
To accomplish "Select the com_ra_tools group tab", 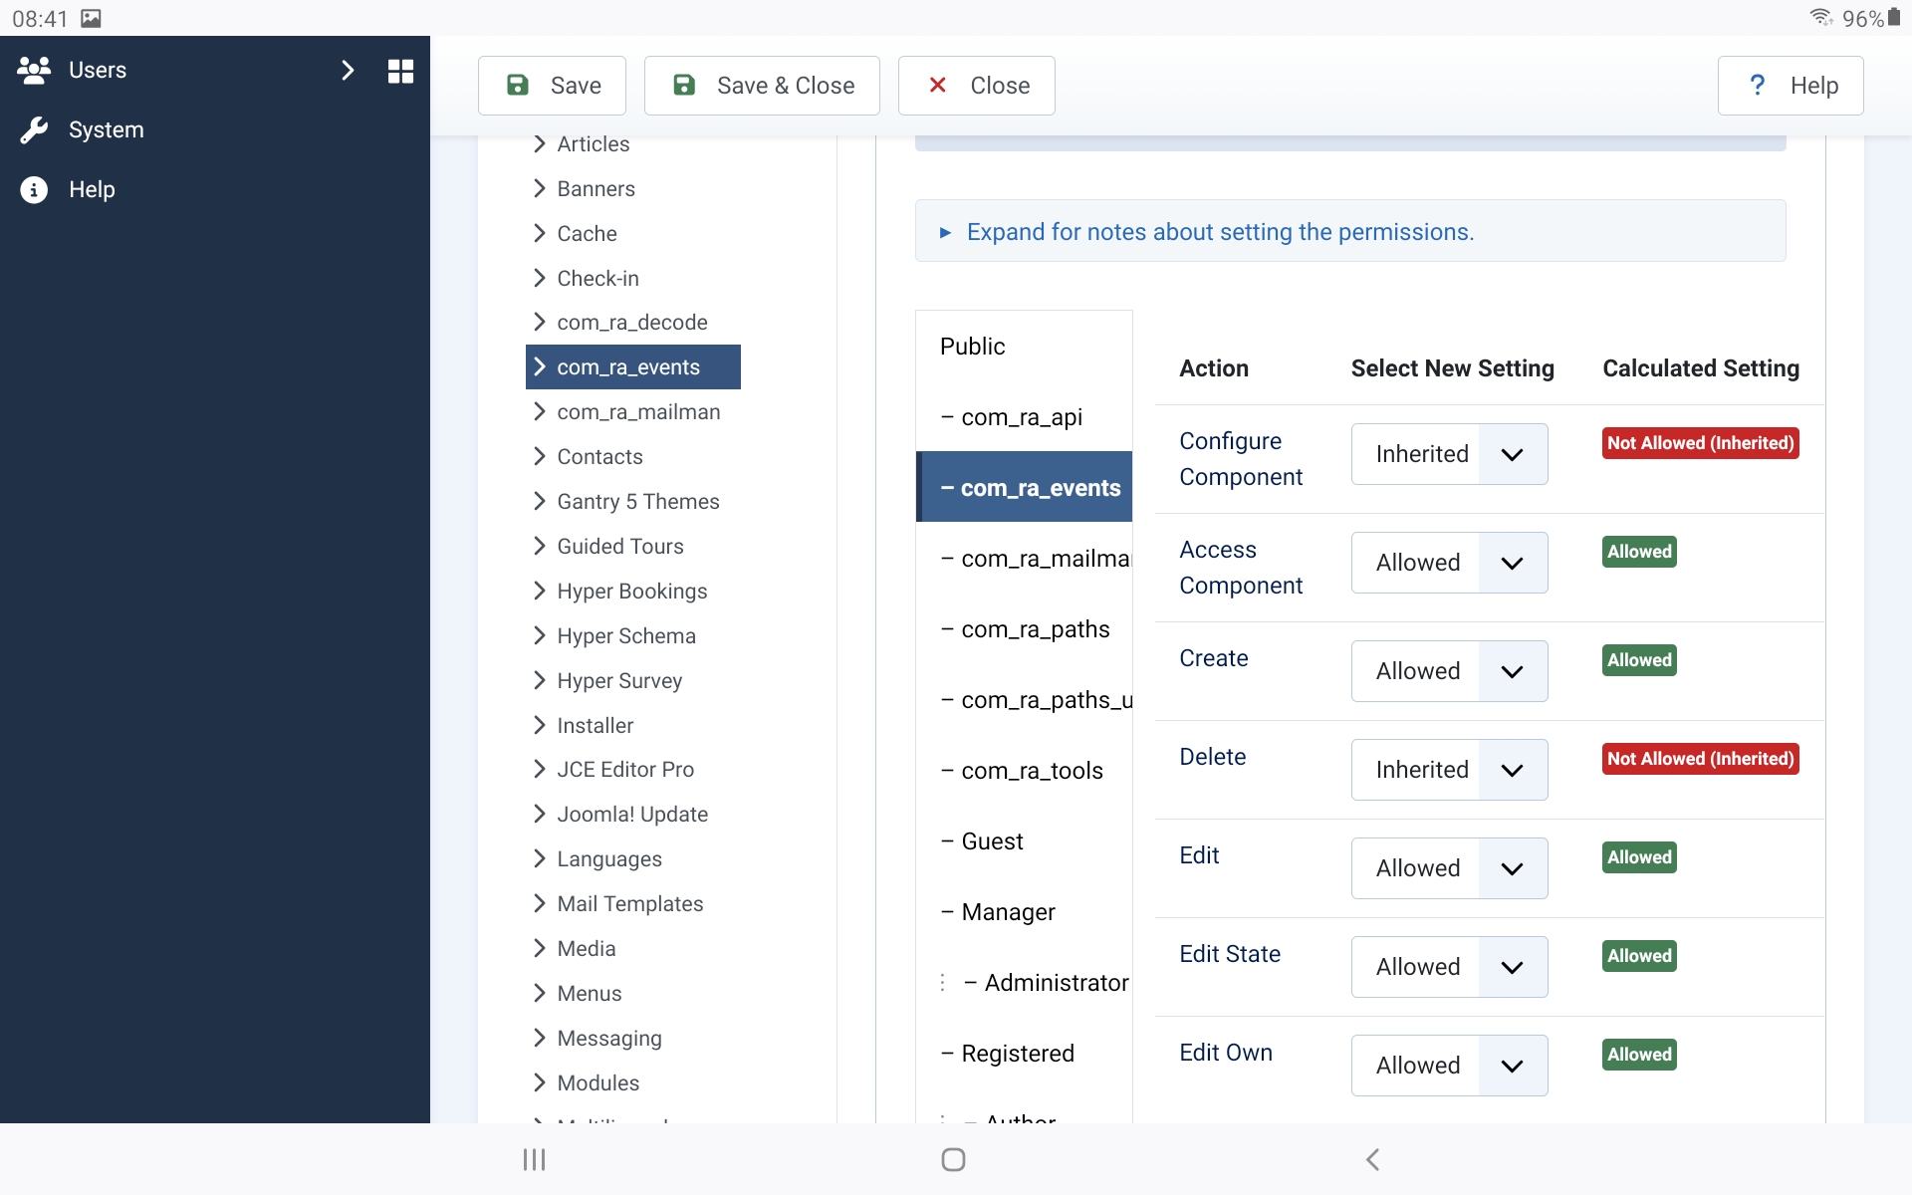I will pyautogui.click(x=1024, y=771).
